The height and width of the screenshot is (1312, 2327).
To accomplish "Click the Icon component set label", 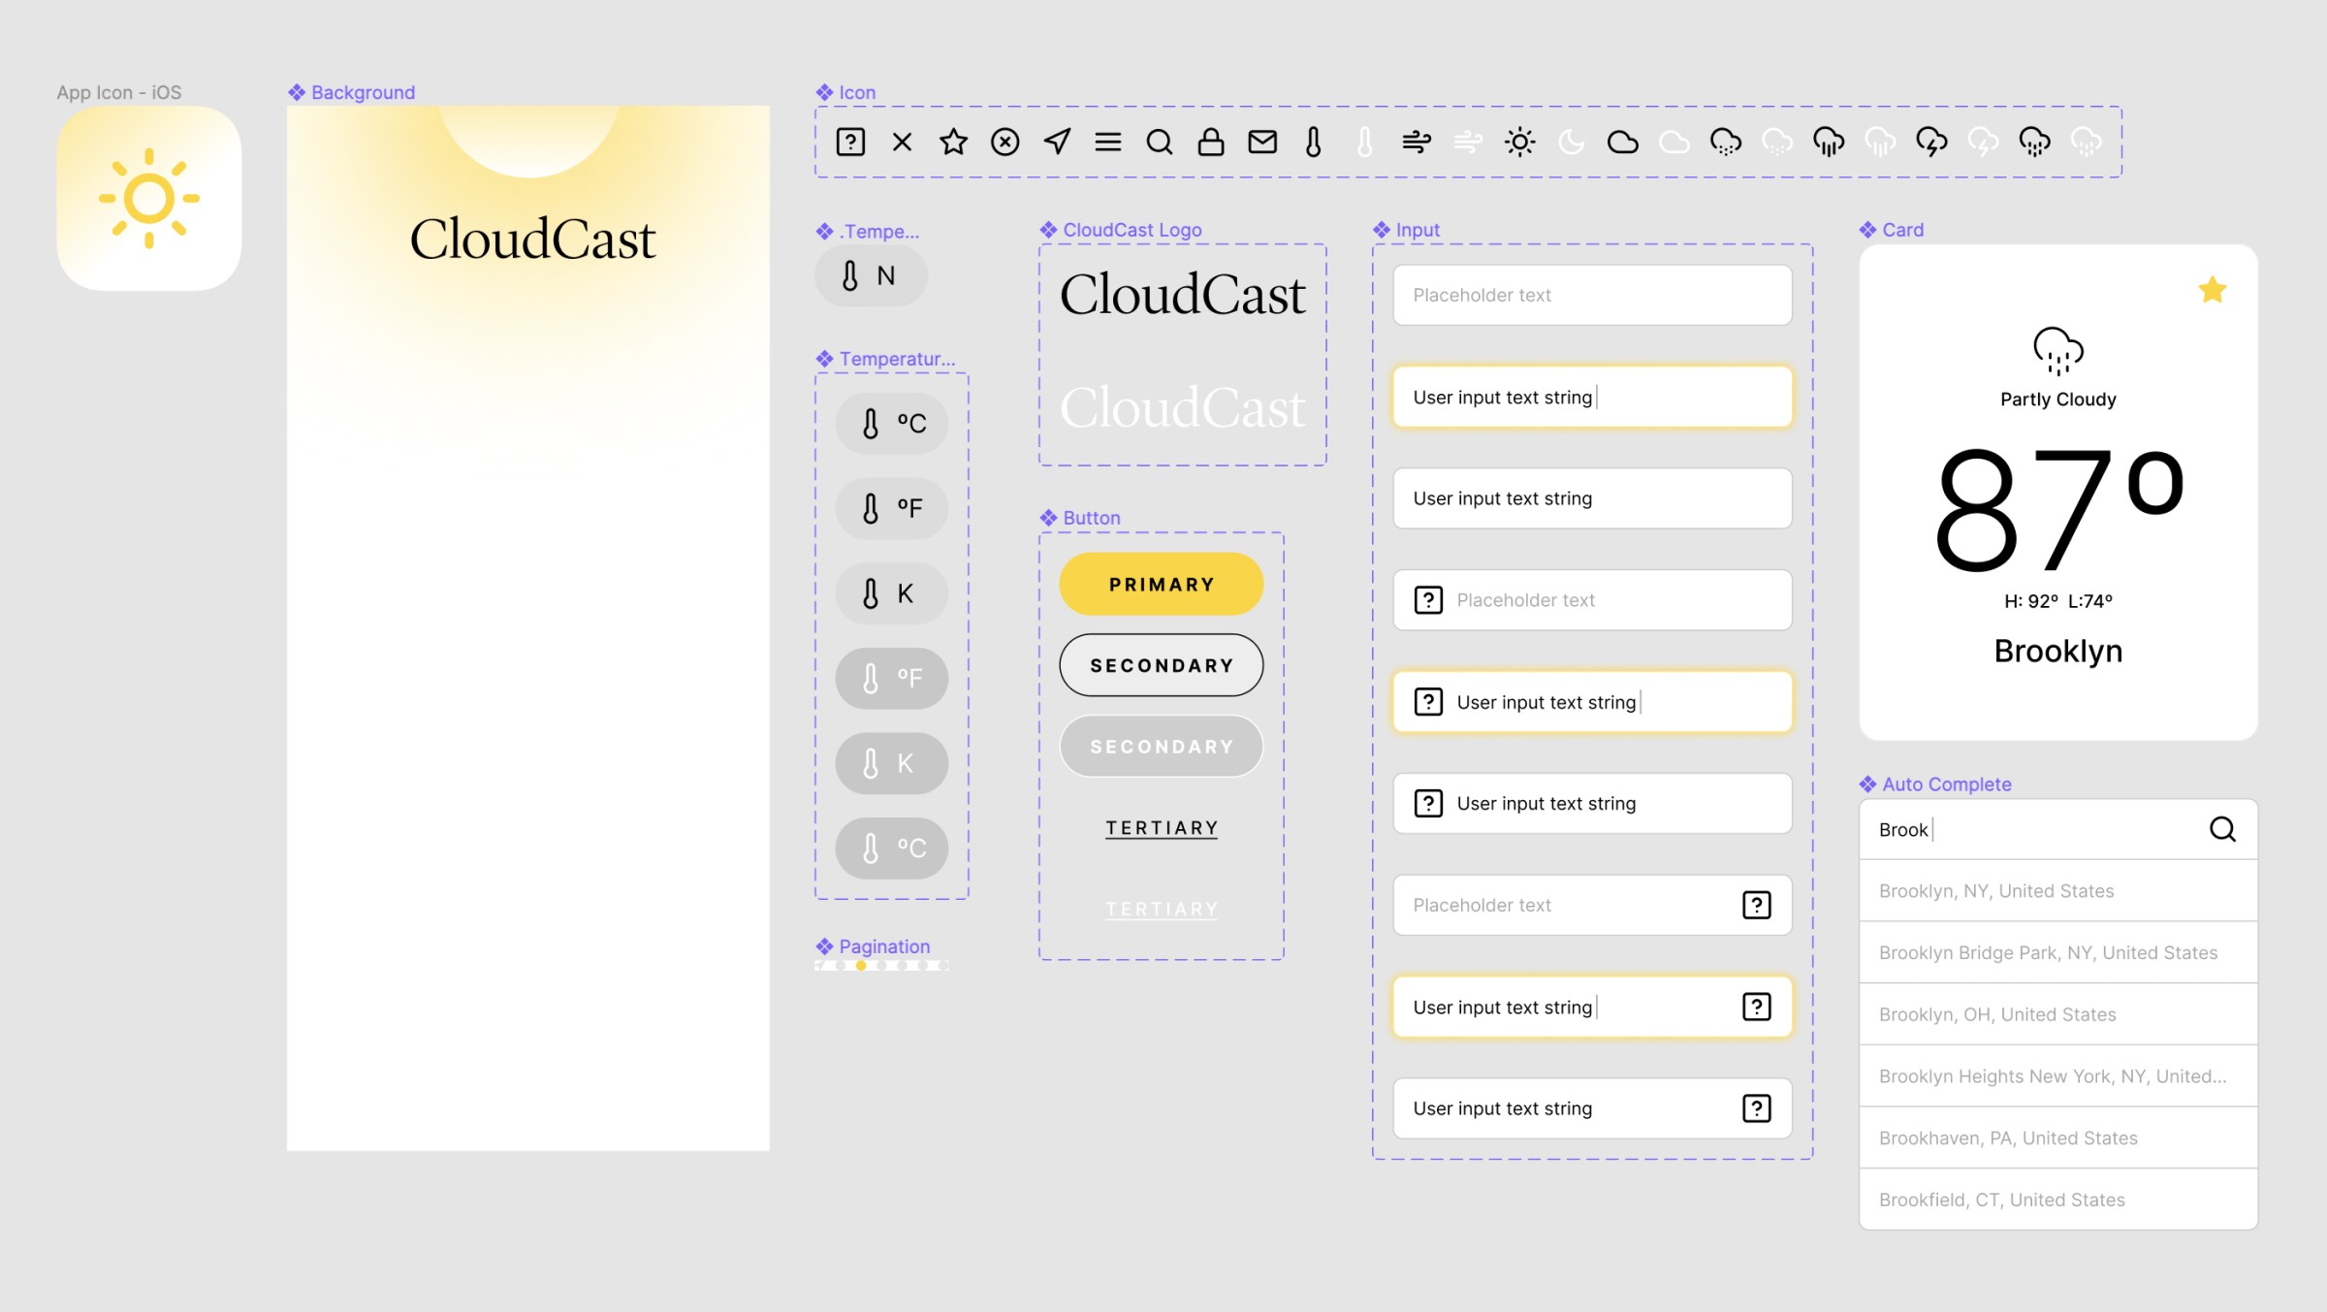I will (x=857, y=92).
